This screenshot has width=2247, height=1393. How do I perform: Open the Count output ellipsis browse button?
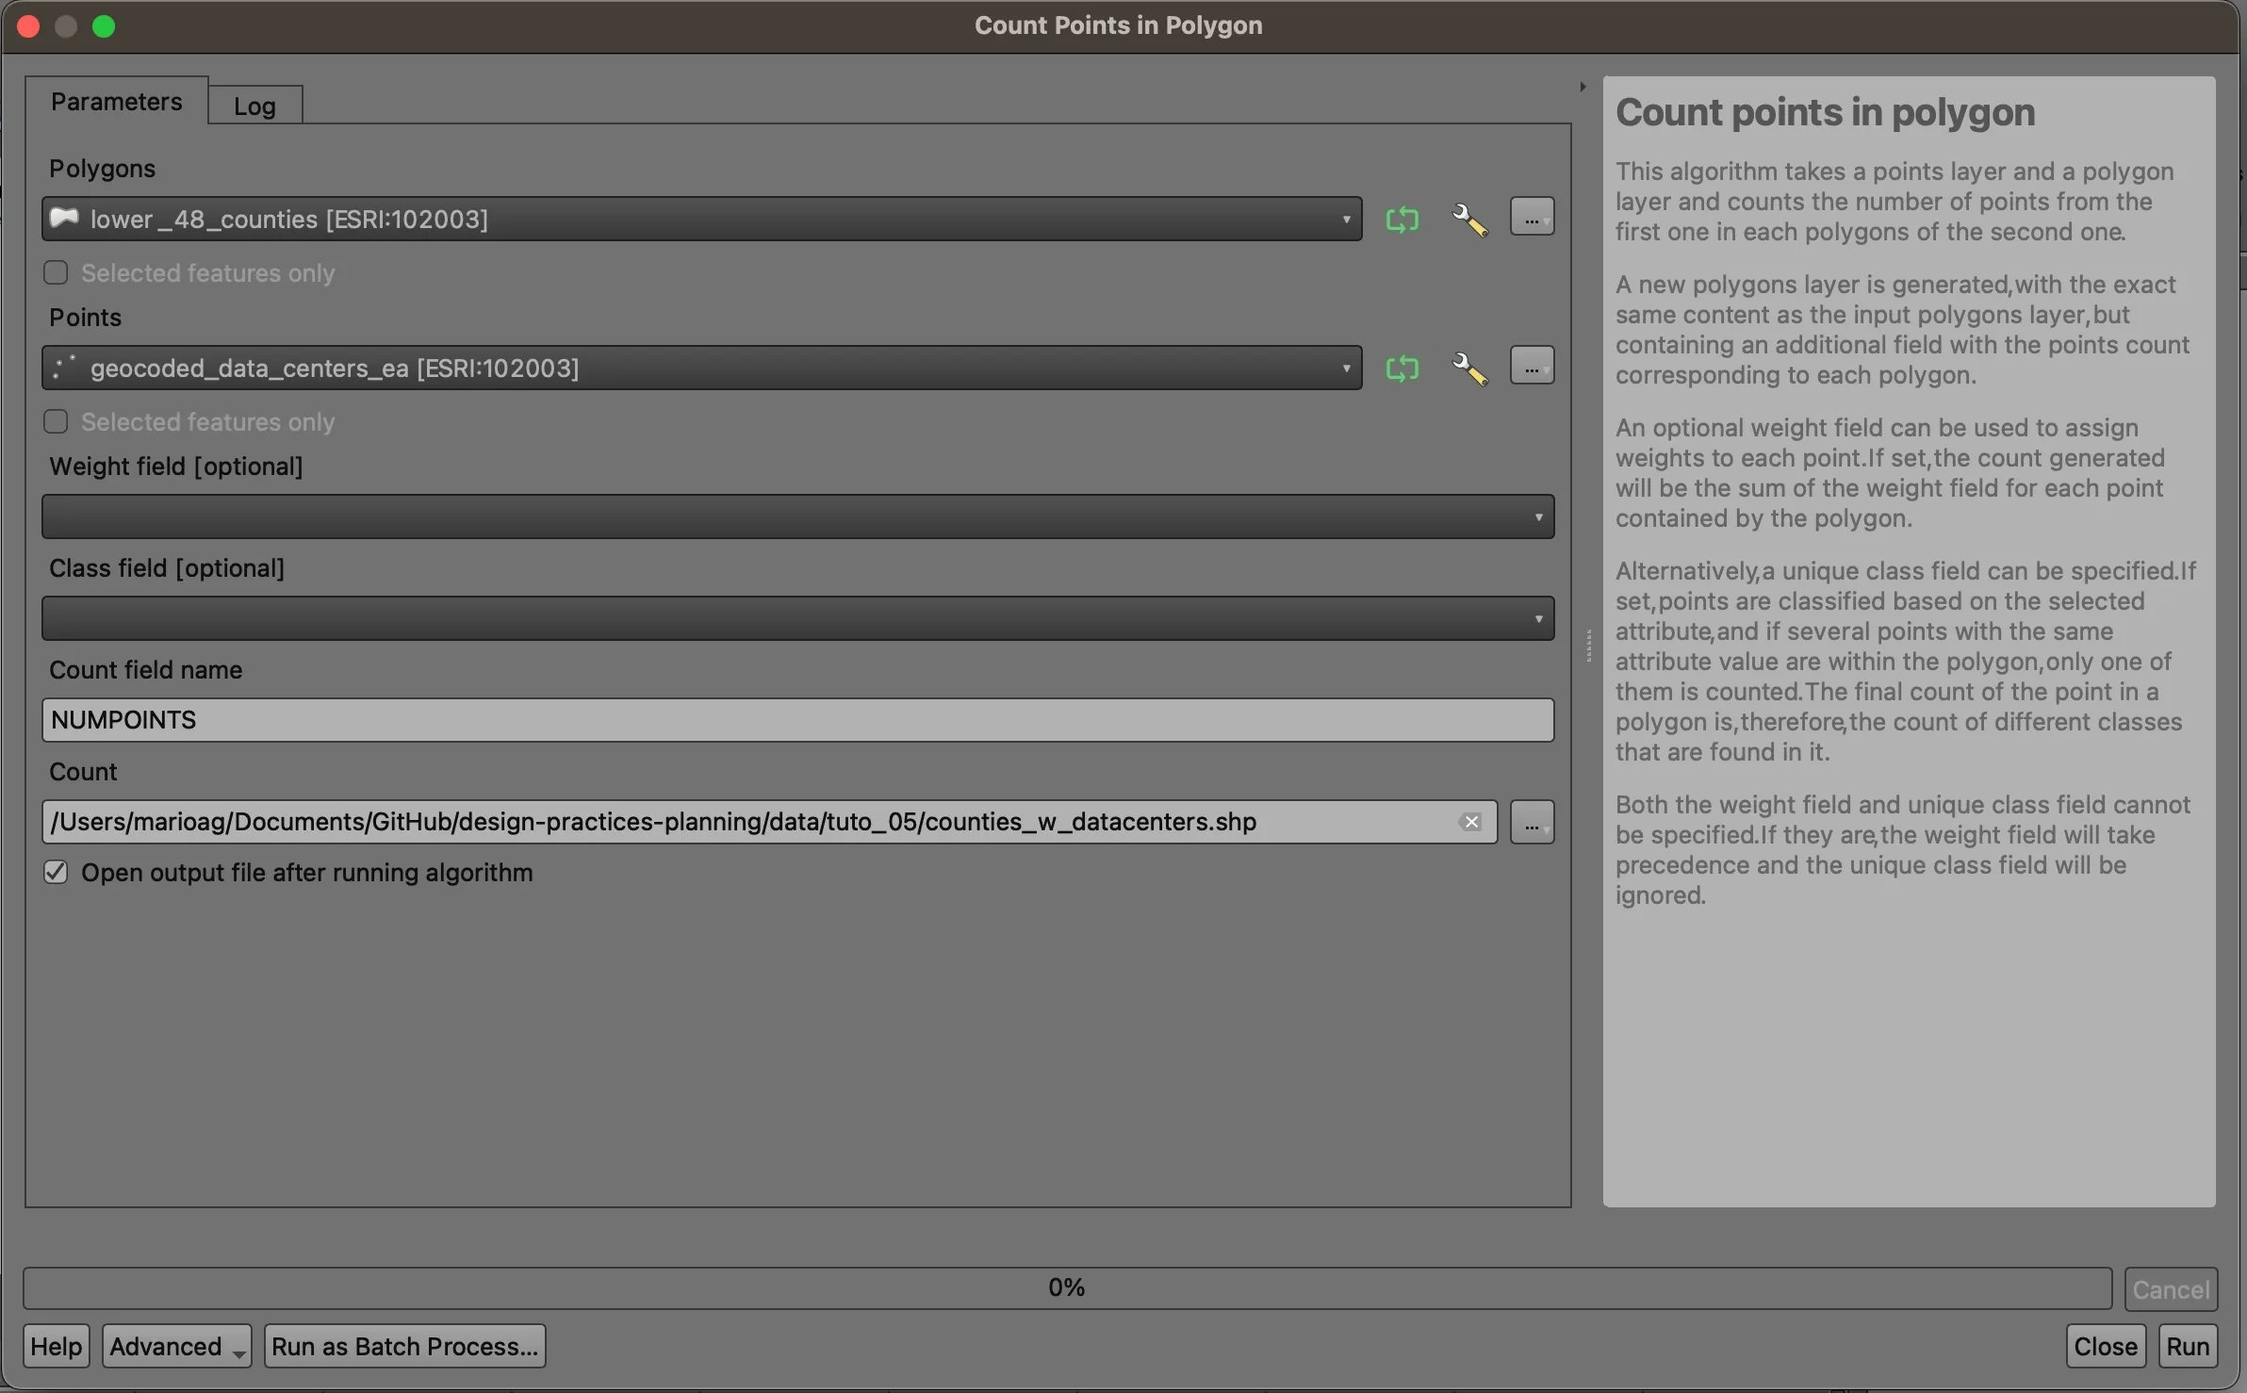point(1532,823)
